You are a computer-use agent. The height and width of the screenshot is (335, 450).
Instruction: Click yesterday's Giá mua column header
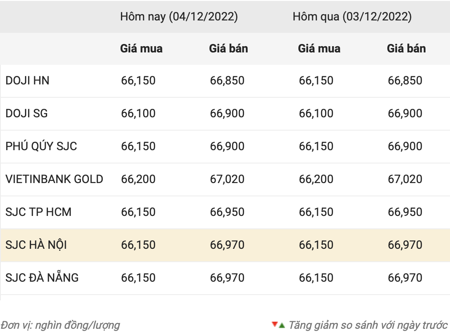coord(319,48)
